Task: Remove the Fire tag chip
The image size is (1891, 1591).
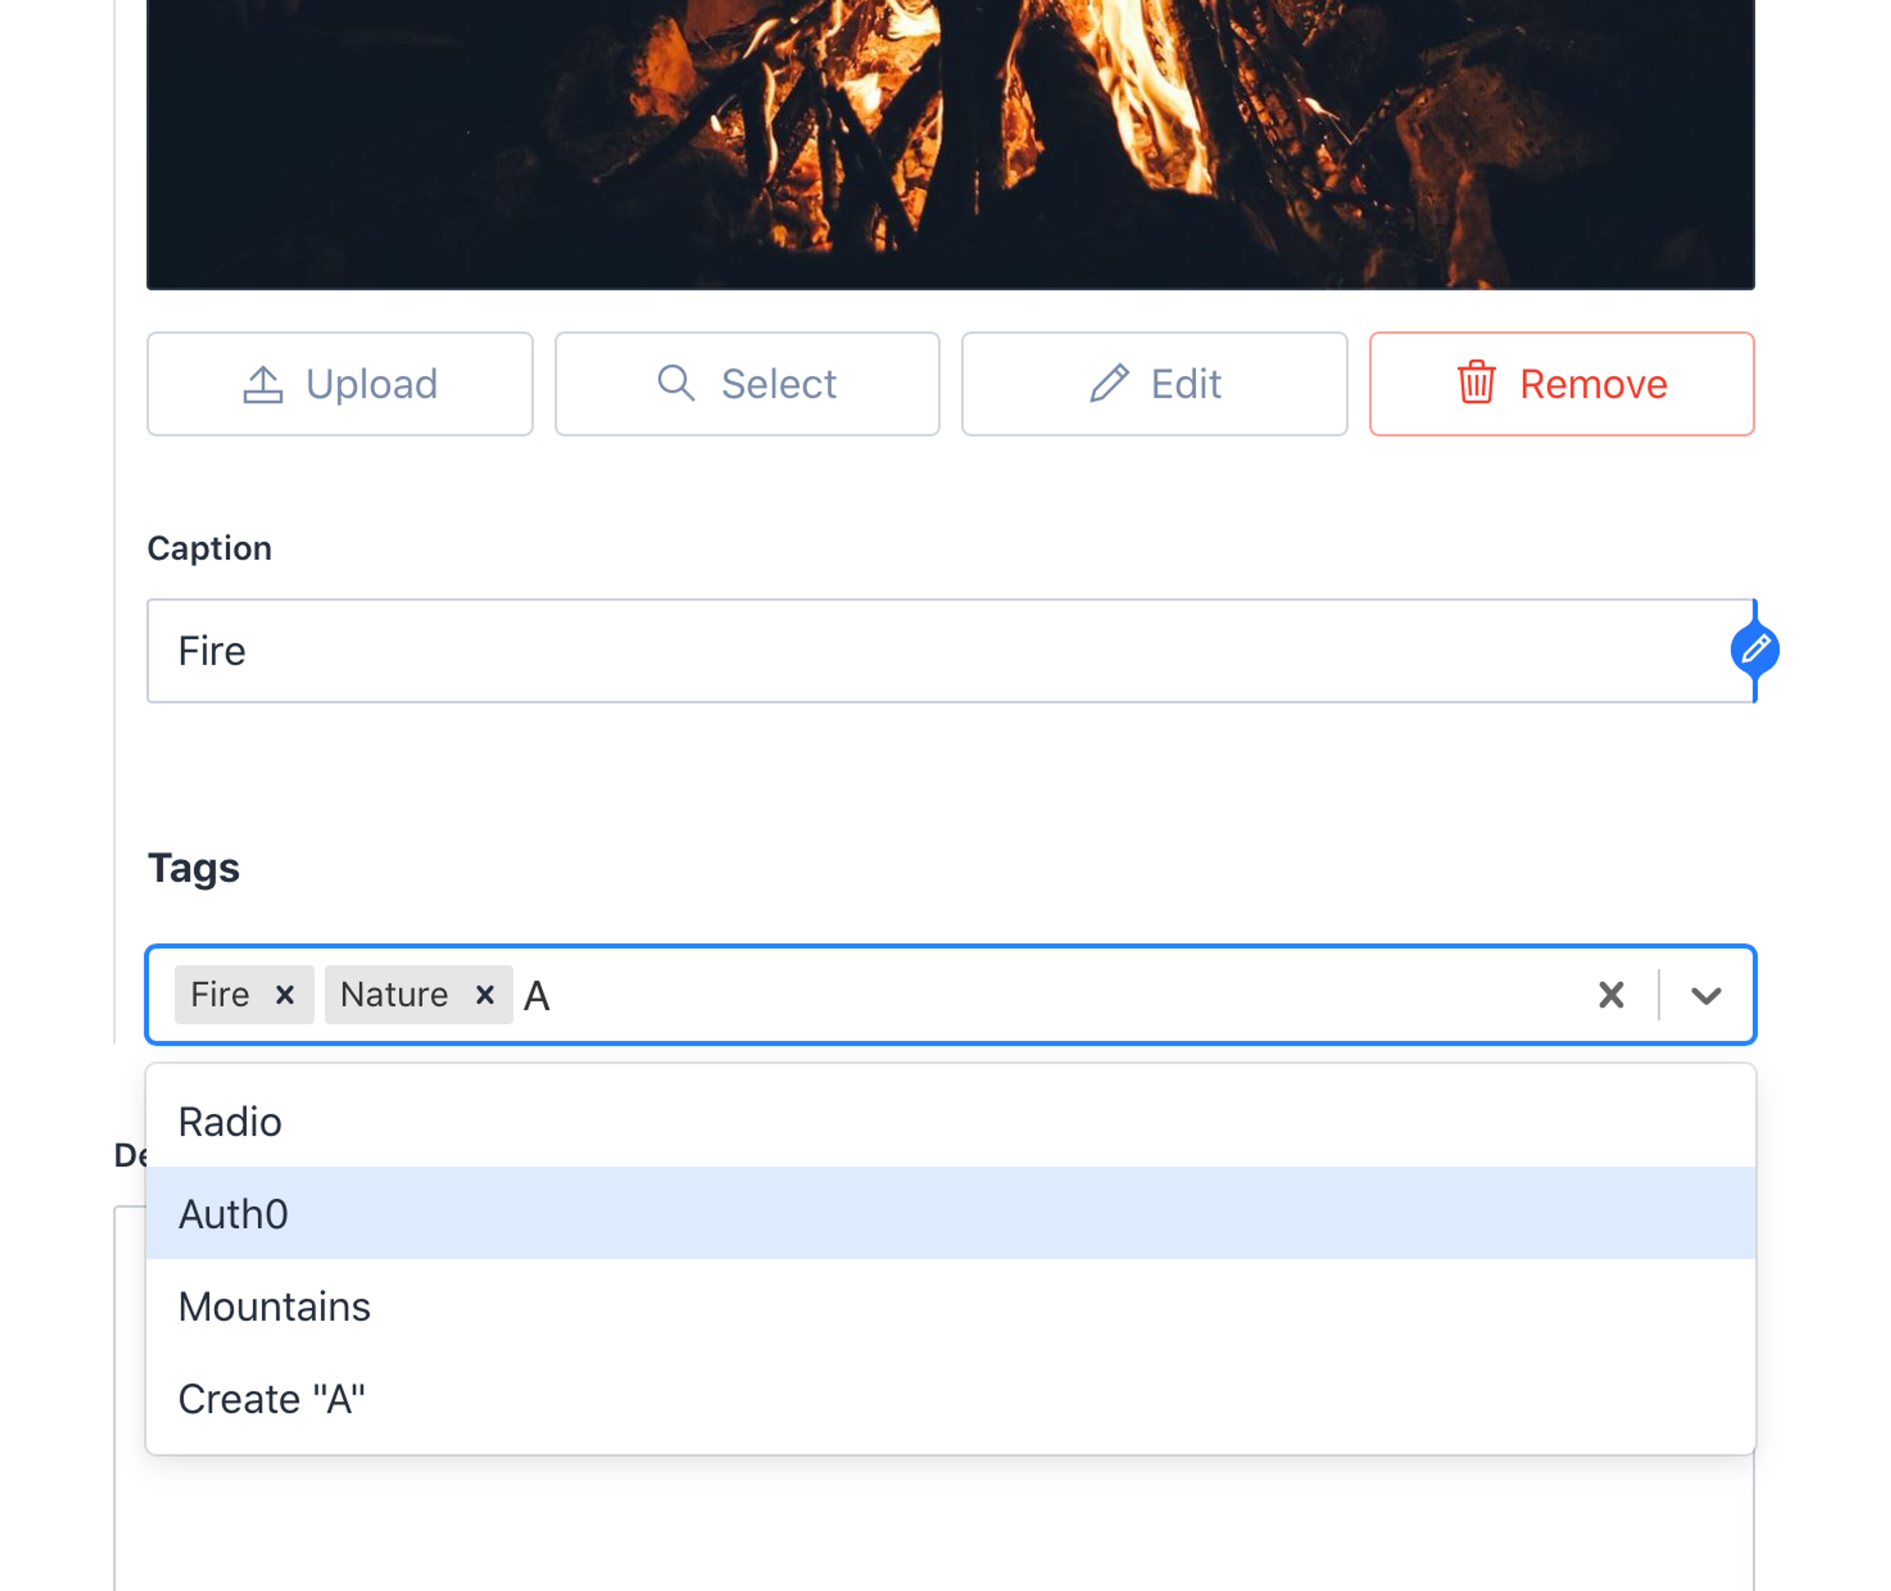Action: (285, 995)
